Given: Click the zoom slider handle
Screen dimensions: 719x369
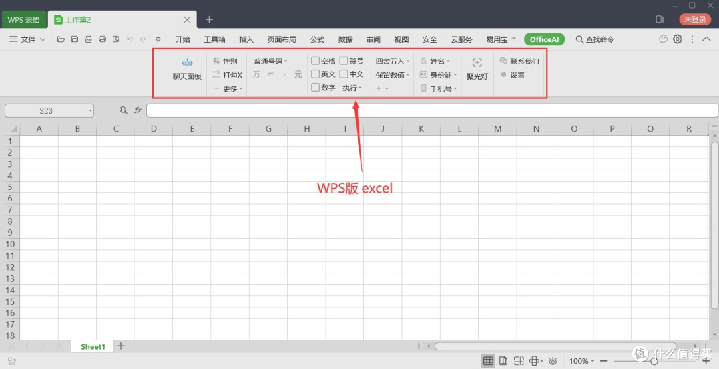Looking at the screenshot, I should click(654, 361).
